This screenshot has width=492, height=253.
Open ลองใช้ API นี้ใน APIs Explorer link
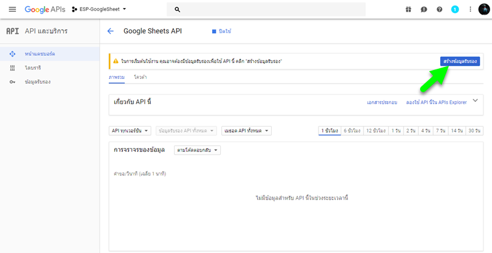point(437,103)
